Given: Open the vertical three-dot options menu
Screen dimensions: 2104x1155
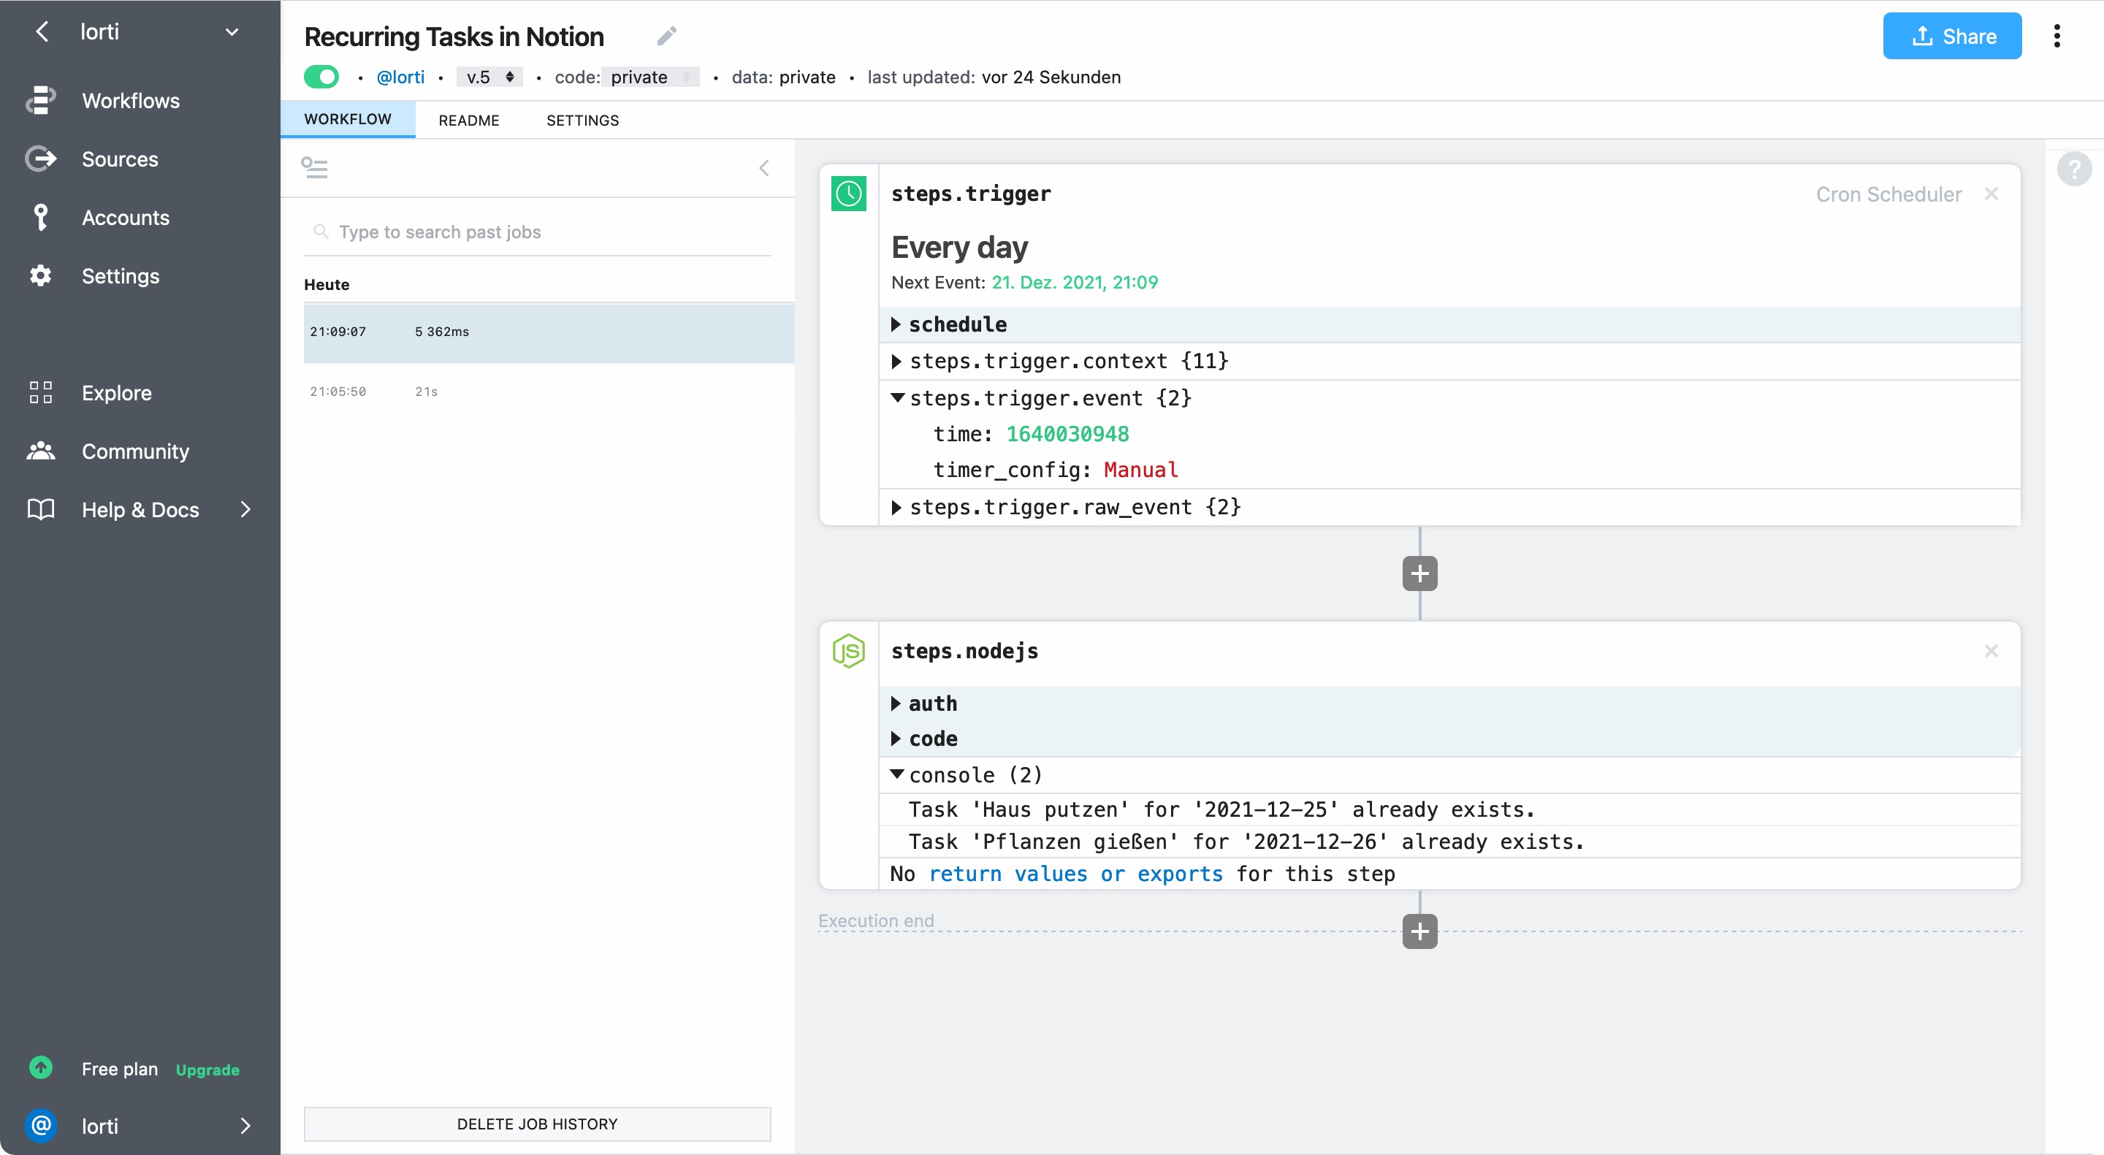Looking at the screenshot, I should (x=2056, y=36).
